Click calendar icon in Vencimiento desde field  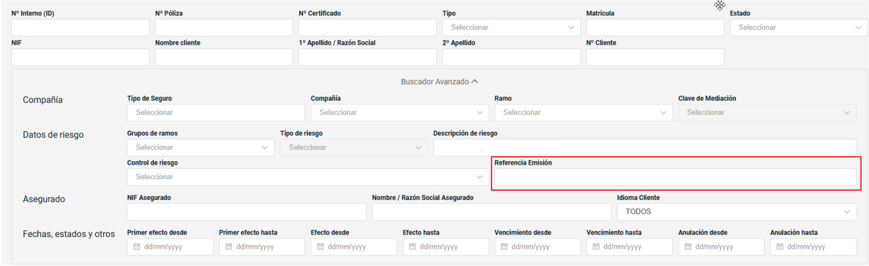[x=504, y=247]
